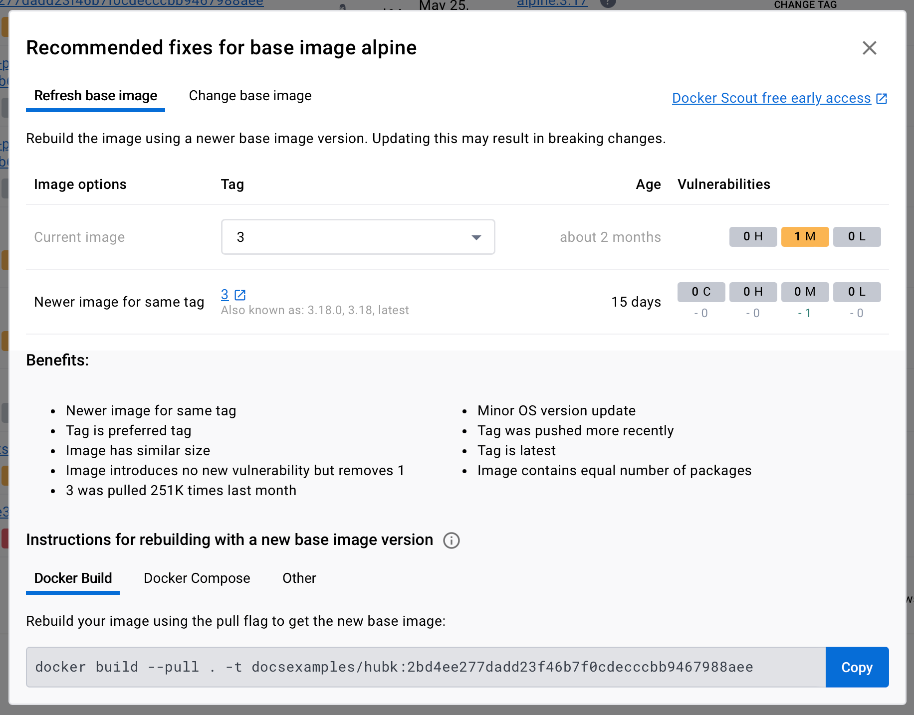
Task: Click the newer image 0 M badge
Action: [x=805, y=292]
